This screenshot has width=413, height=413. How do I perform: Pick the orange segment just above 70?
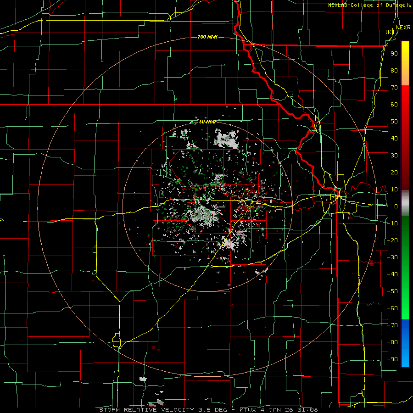pos(405,78)
